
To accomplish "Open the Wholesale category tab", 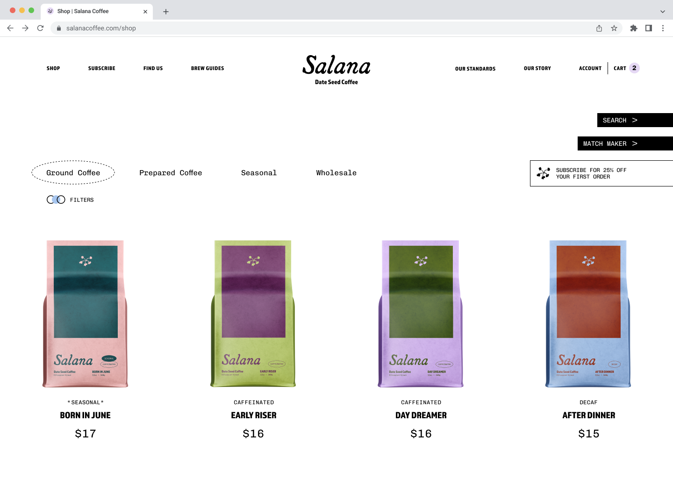I will 336,173.
